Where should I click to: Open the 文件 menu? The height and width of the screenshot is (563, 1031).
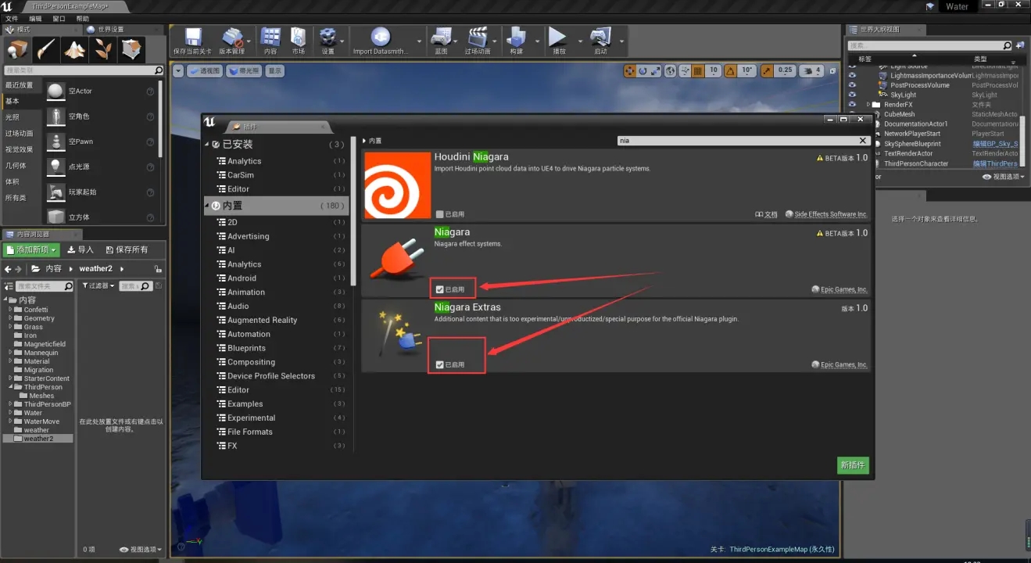(x=12, y=18)
